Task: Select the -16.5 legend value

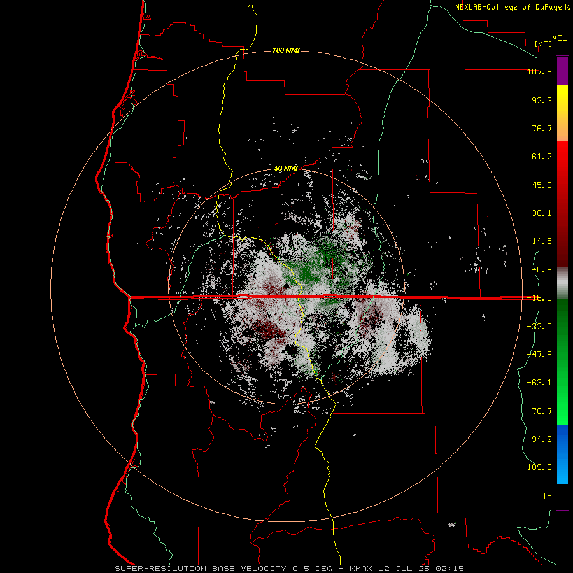Action: click(539, 298)
